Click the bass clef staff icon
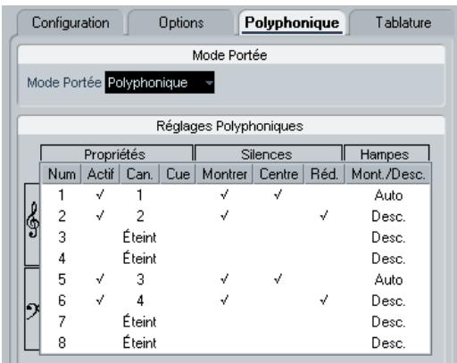 [32, 311]
